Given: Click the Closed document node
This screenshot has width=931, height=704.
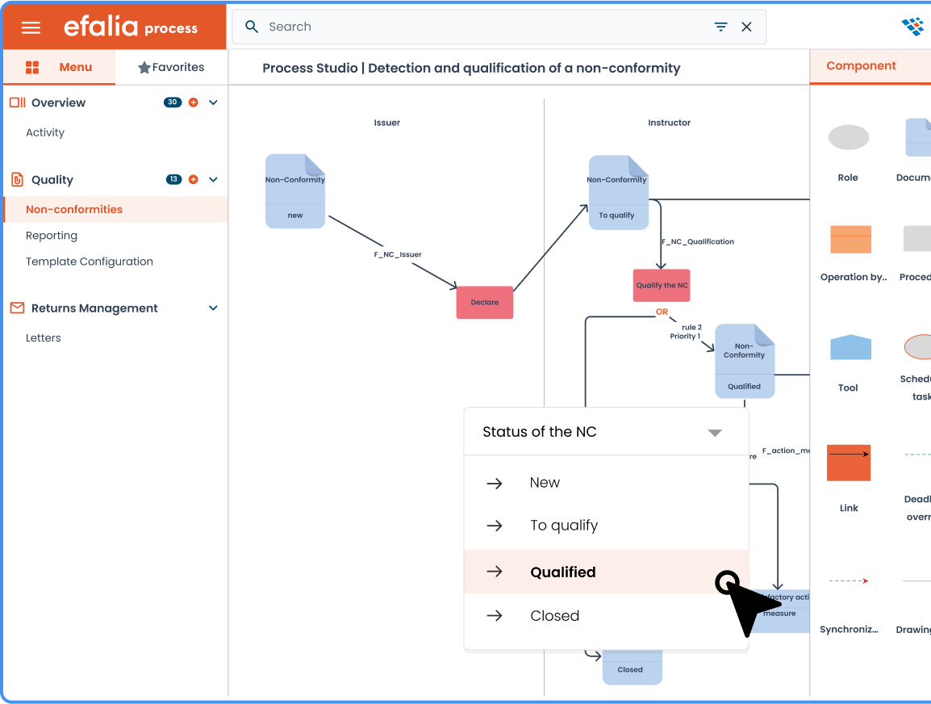Looking at the screenshot, I should click(632, 668).
